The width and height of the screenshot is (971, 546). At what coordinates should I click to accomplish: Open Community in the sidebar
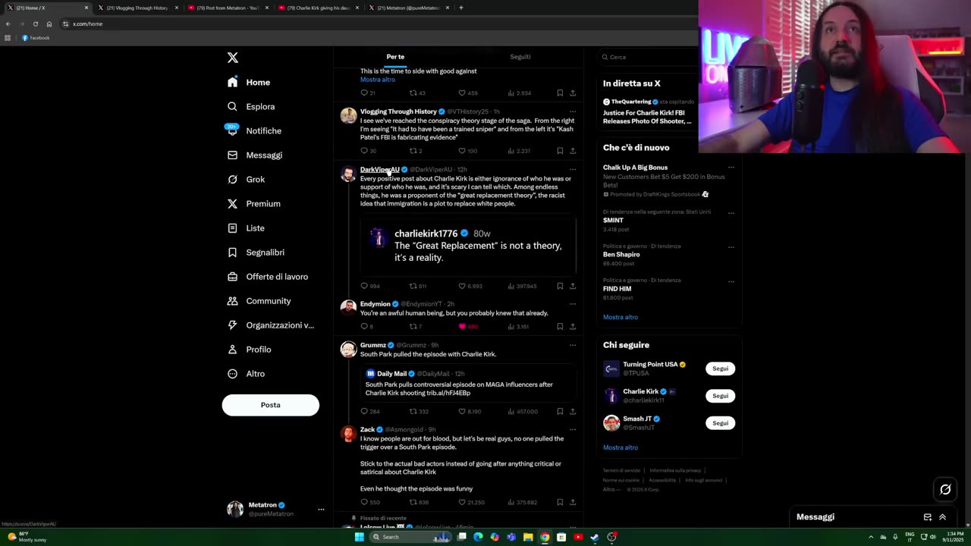tap(259, 300)
